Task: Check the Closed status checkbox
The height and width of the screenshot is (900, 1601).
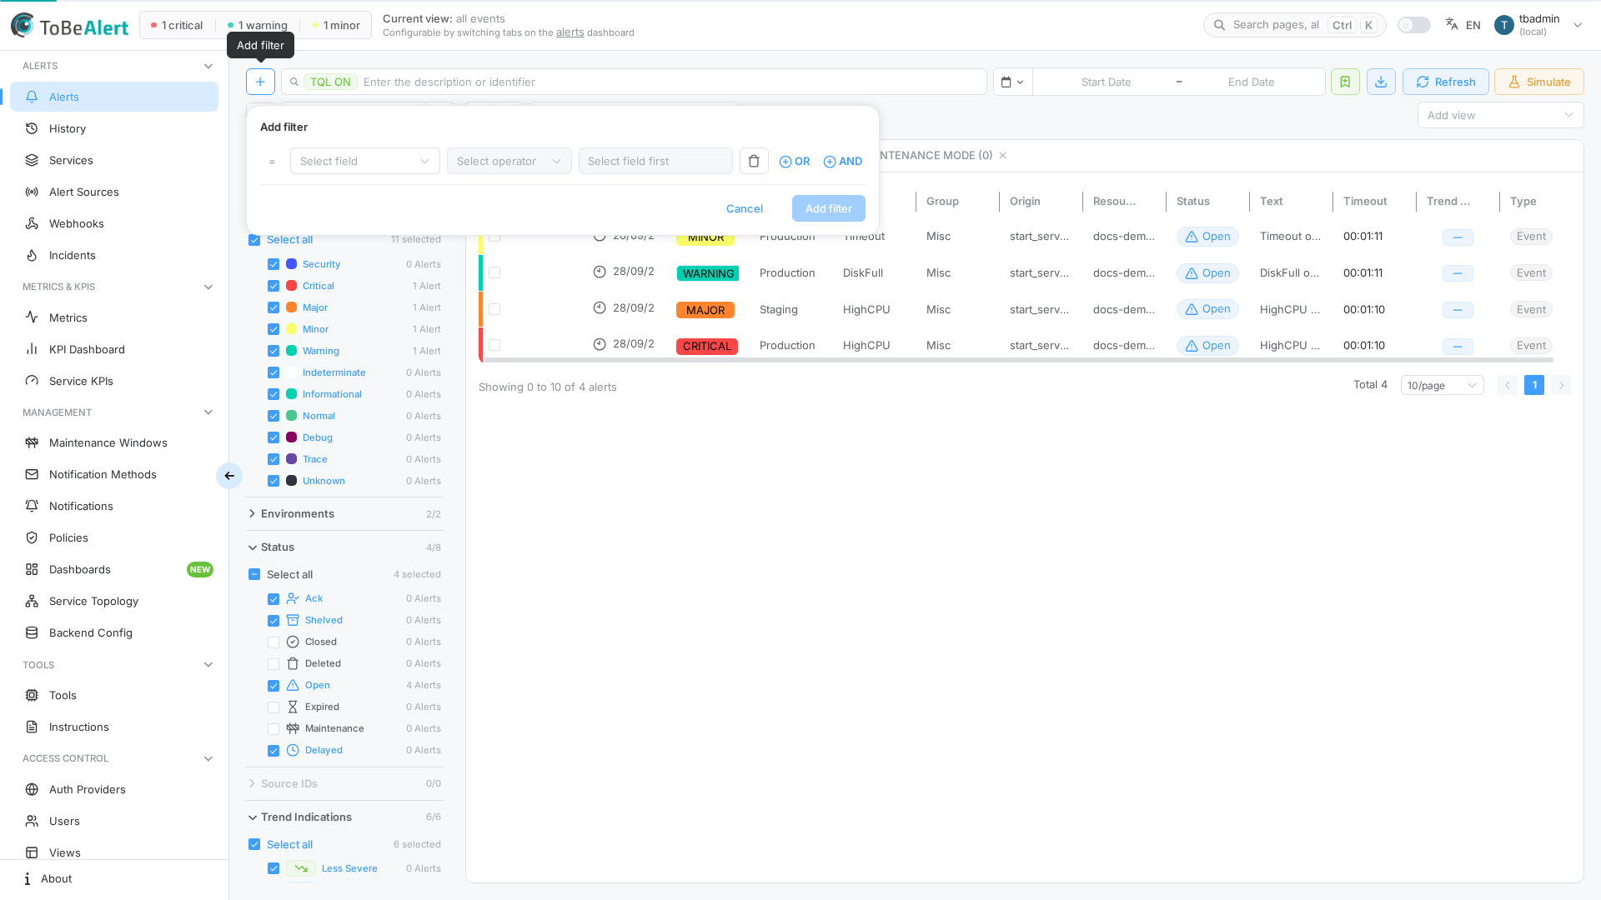Action: [274, 642]
